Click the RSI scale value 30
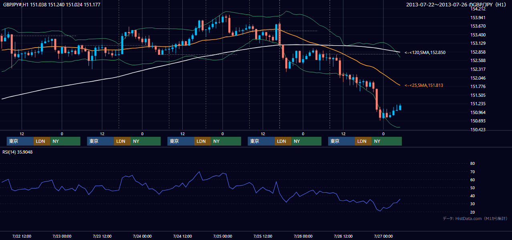Viewport: 512px width, 240px height. 472,204
